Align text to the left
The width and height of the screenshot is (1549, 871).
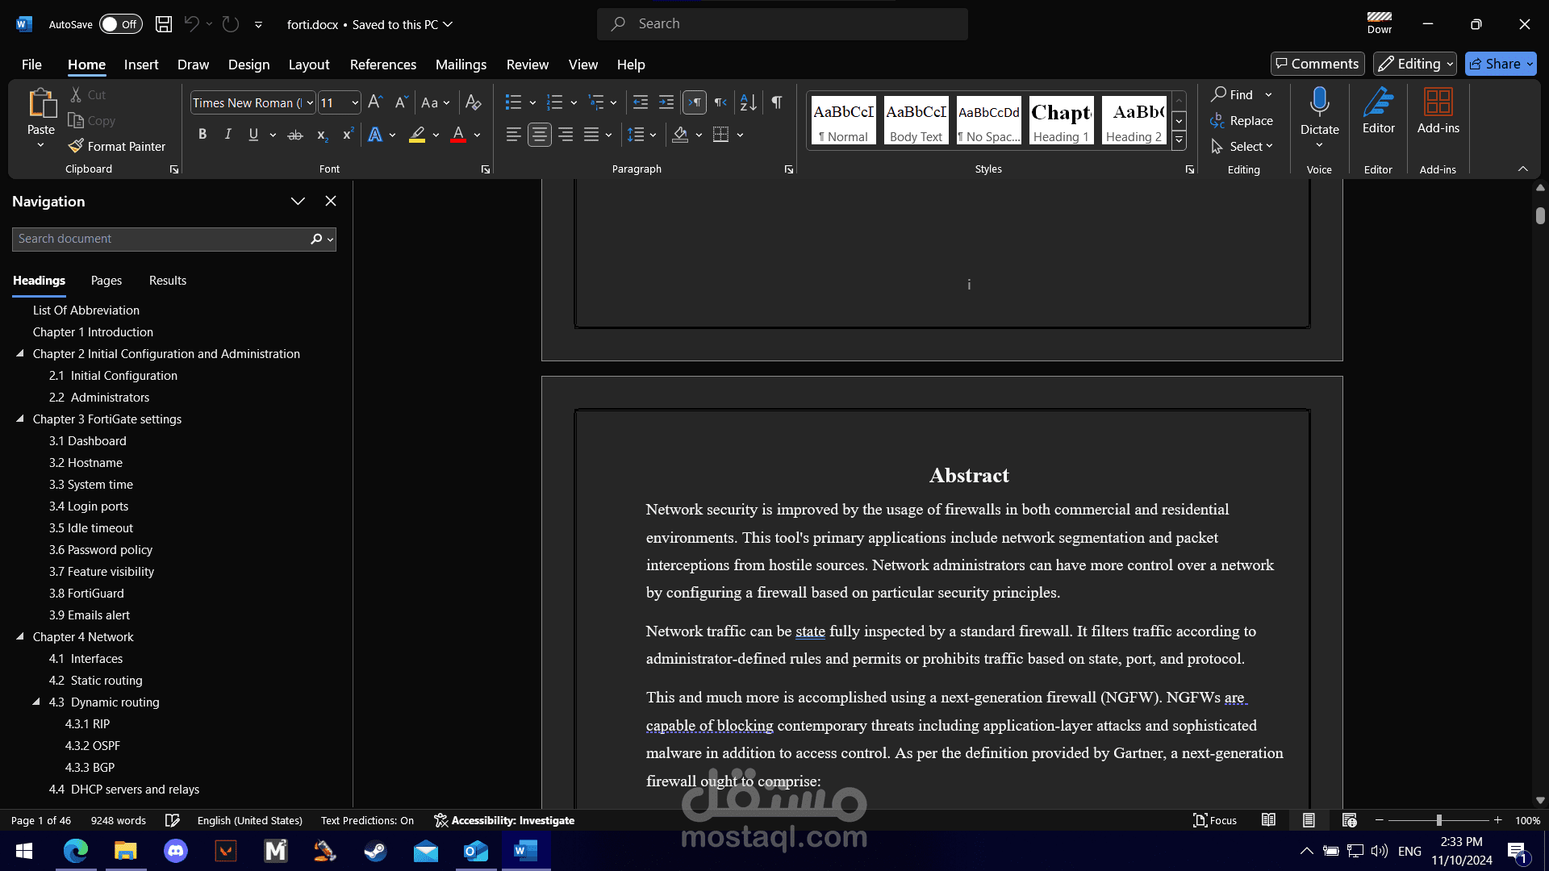point(513,135)
